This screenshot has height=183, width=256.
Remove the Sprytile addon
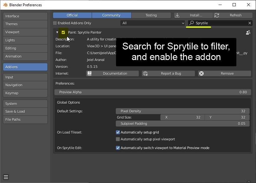coord(225,73)
